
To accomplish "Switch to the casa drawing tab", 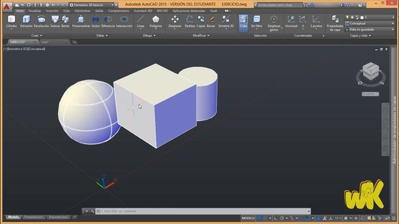I will click(x=54, y=42).
